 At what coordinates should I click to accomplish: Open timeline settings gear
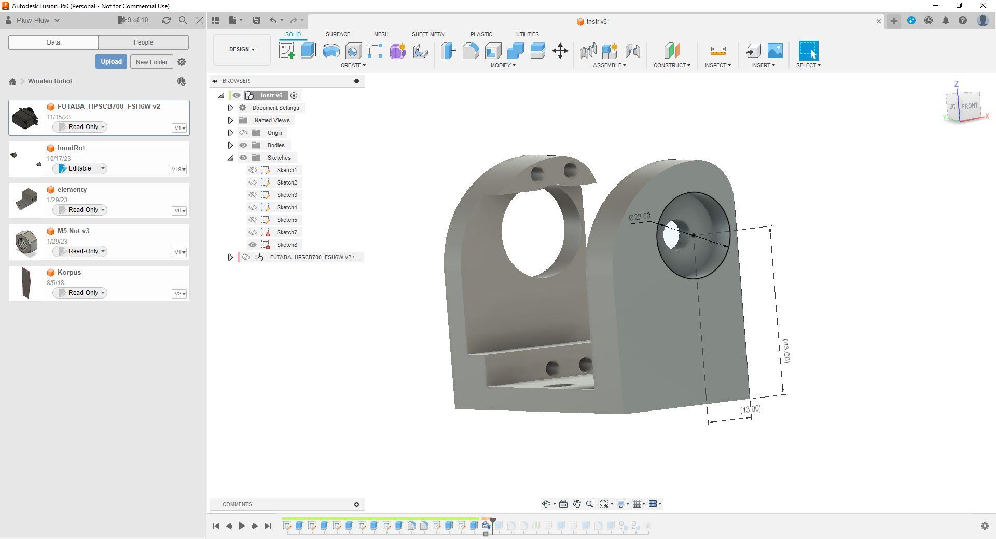[x=985, y=526]
